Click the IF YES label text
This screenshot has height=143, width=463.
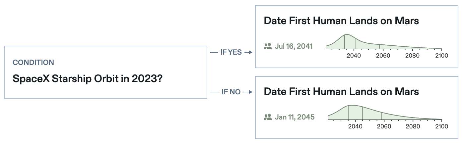[x=231, y=52]
